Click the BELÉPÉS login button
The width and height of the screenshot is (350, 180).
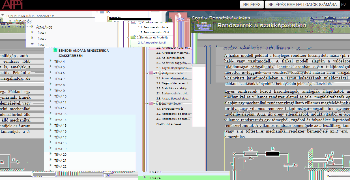pos(252,5)
